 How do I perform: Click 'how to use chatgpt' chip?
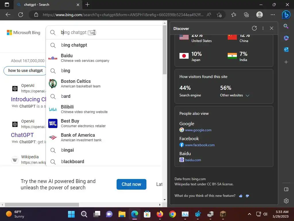pyautogui.click(x=25, y=71)
